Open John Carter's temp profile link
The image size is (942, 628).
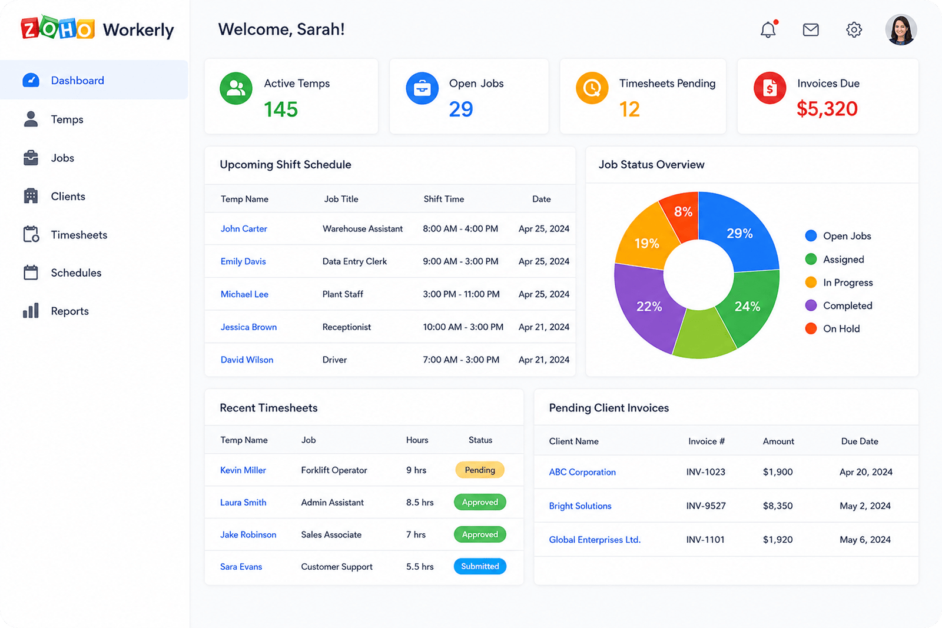[x=244, y=229]
